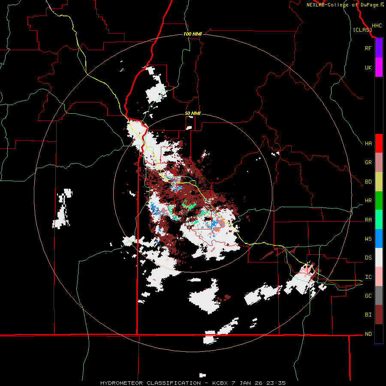Click the IC light pink legend swatch
Image resolution: width=386 pixels, height=386 pixels.
coord(379,277)
